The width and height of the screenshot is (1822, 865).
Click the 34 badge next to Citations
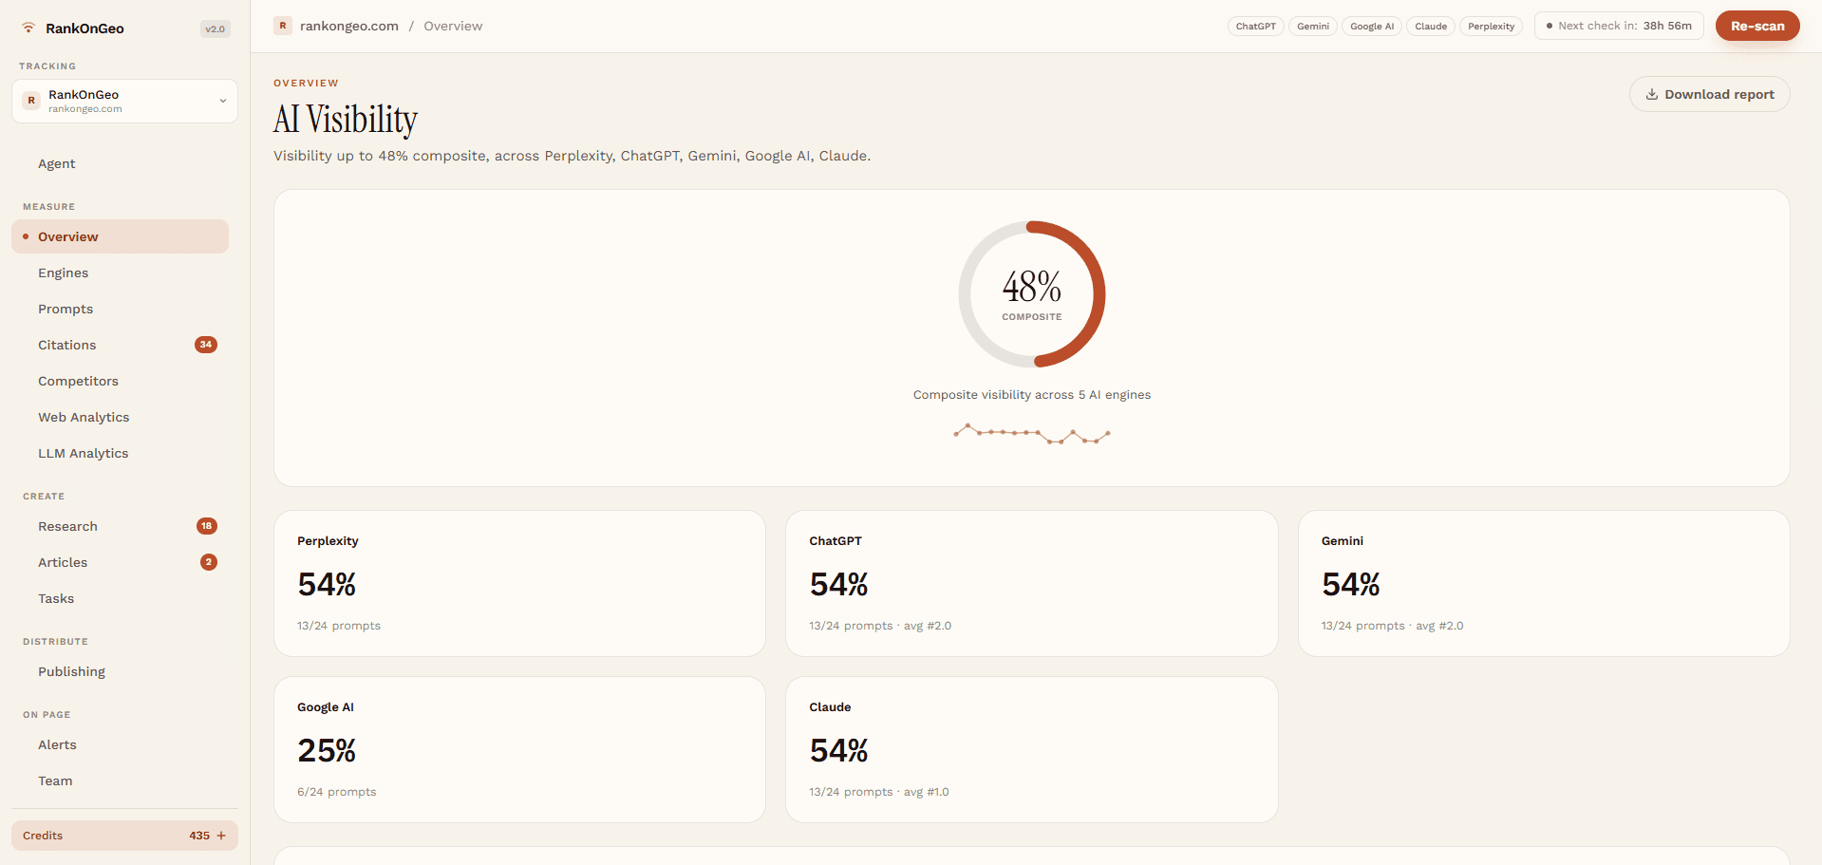206,345
